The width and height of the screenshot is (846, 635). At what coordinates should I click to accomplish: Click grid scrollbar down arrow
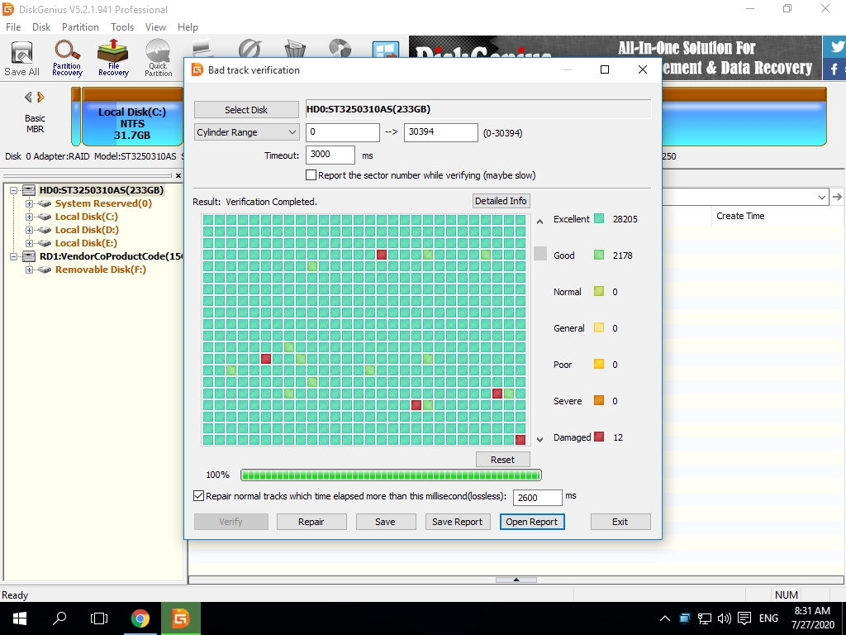[540, 440]
